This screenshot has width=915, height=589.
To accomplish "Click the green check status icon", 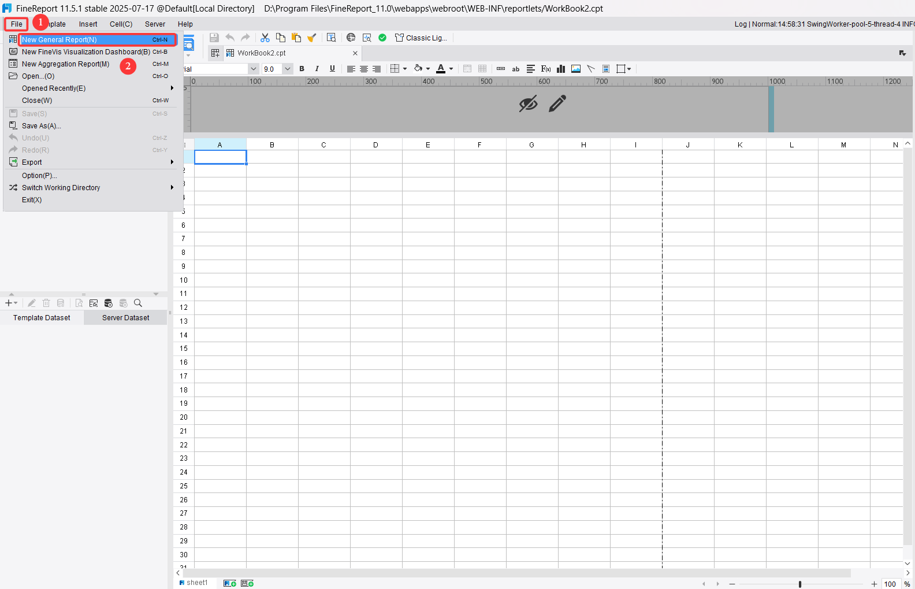I will [382, 38].
